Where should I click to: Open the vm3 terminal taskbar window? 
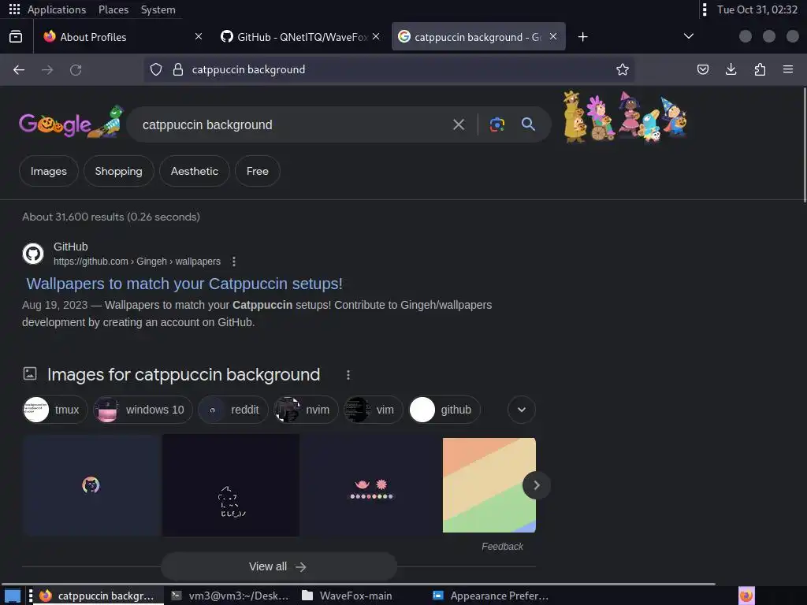(x=230, y=596)
